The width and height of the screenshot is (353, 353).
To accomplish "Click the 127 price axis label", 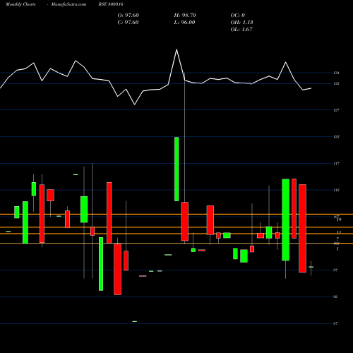I will (337, 110).
